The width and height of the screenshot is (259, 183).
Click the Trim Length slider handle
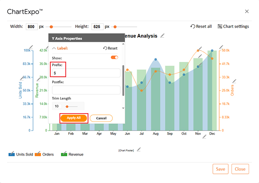[x=67, y=106]
